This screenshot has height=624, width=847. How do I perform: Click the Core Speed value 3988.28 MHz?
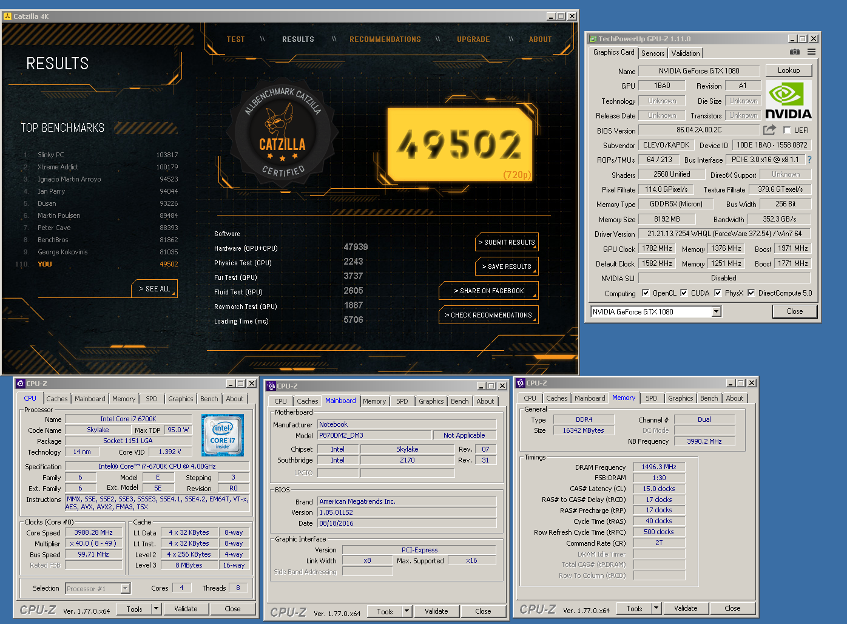[x=93, y=532]
